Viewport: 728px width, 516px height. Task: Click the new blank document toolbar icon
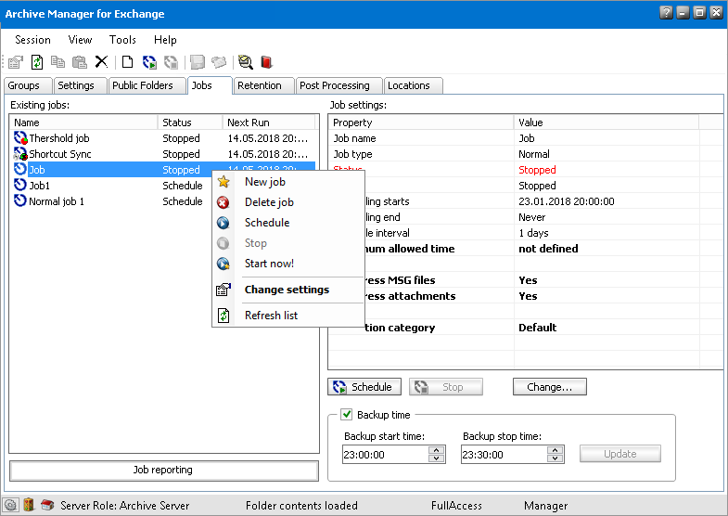[x=127, y=62]
